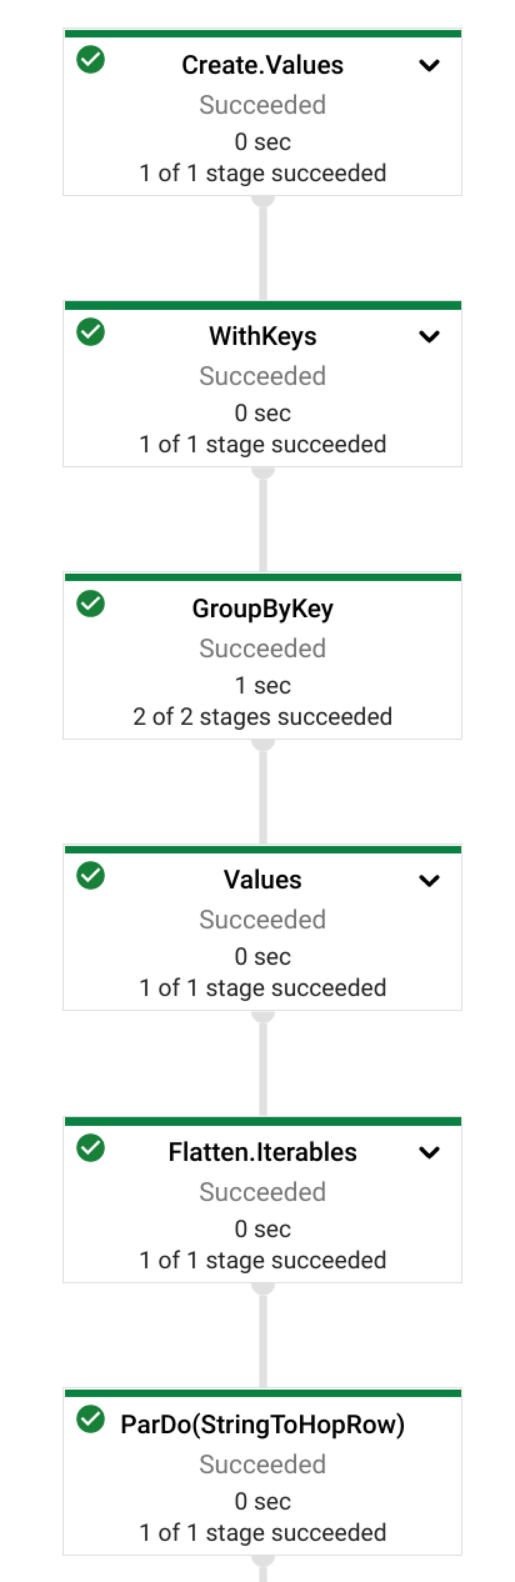The height and width of the screenshot is (1582, 515).
Task: Click the check icon on ParDo(StringToHopRow)
Action: coord(91,1420)
